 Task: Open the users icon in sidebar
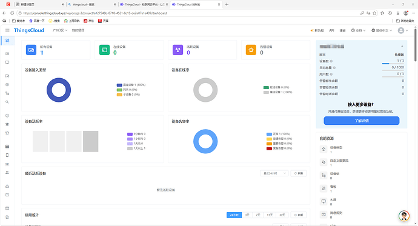point(7,173)
